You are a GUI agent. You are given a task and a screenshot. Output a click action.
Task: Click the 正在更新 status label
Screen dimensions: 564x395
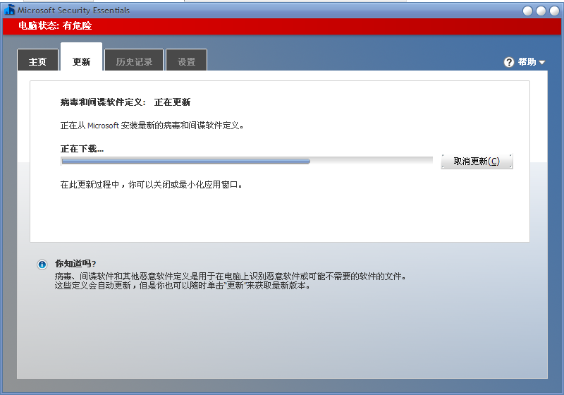coord(172,102)
